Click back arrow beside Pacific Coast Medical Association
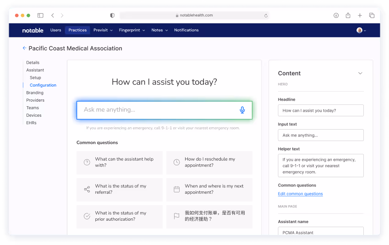389x245 pixels. click(24, 48)
